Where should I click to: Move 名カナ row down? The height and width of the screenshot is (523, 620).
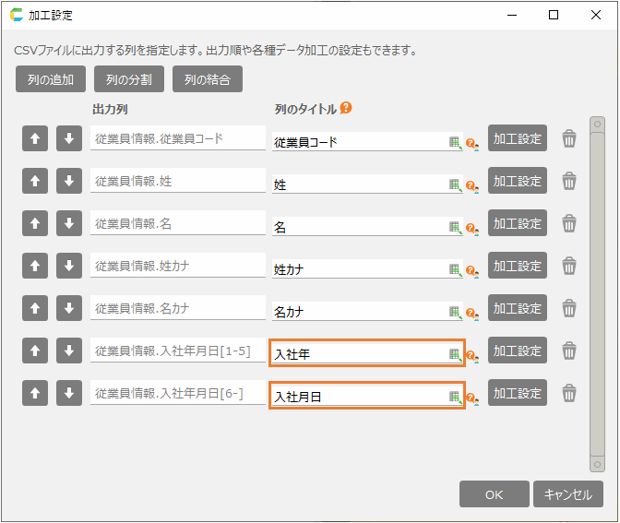pos(68,308)
